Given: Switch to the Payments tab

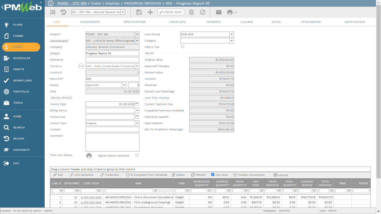Looking at the screenshot, I should point(214,22).
